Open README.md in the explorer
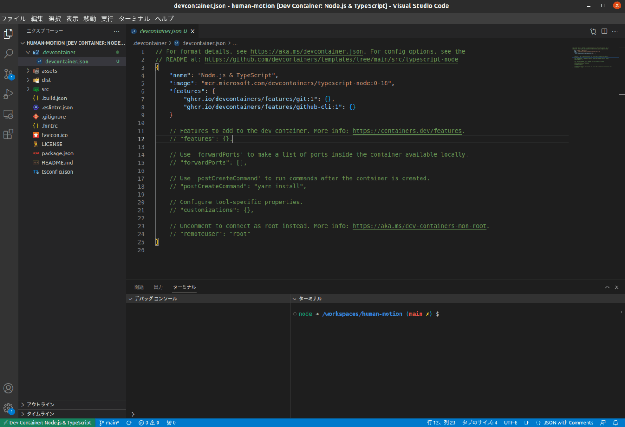The width and height of the screenshot is (625, 427). [x=72, y=162]
